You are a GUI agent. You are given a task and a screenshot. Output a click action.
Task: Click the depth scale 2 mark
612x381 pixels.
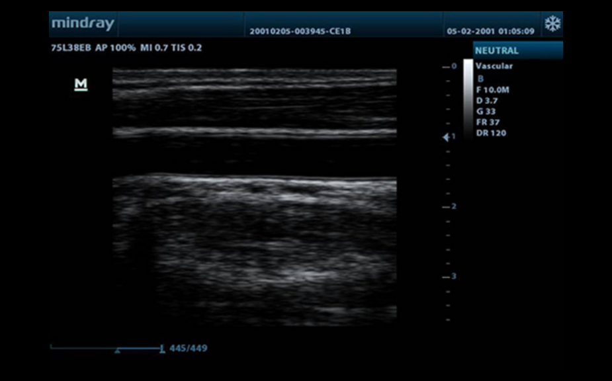[450, 206]
